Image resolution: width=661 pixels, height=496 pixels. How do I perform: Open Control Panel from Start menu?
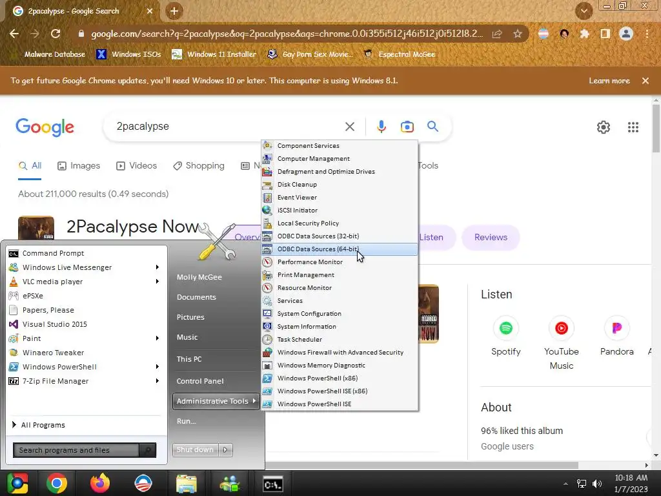pyautogui.click(x=200, y=381)
